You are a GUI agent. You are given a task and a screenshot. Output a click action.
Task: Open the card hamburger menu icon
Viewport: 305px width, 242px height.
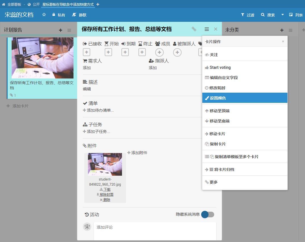coord(207,29)
